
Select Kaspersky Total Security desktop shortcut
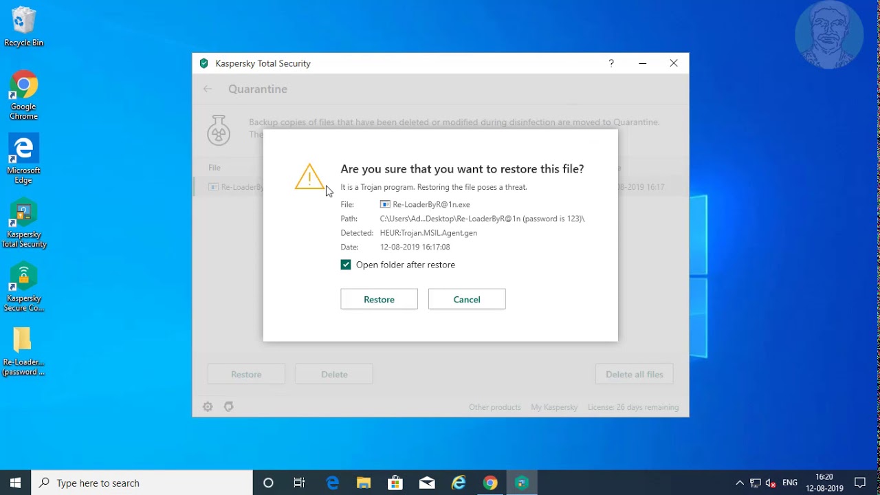pos(23,224)
